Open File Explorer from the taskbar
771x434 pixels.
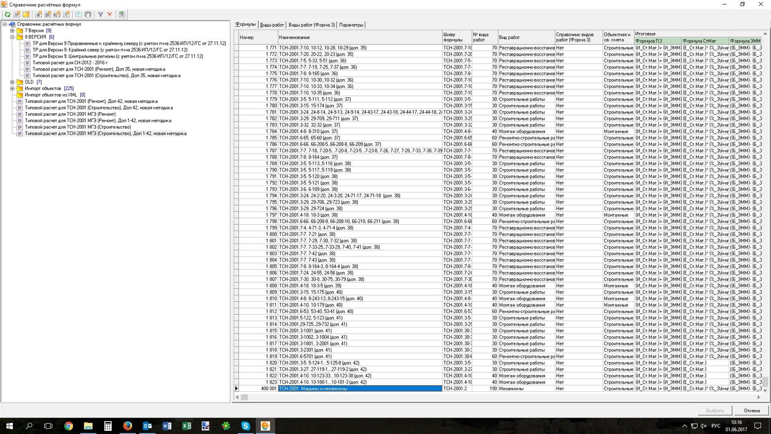[88, 426]
